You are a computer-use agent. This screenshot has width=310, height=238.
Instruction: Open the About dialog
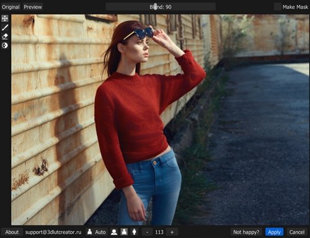pyautogui.click(x=12, y=232)
